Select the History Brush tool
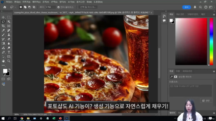This screenshot has height=121, width=216. click(3, 39)
